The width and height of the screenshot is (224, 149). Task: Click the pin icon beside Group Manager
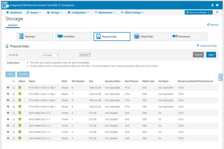(217, 12)
